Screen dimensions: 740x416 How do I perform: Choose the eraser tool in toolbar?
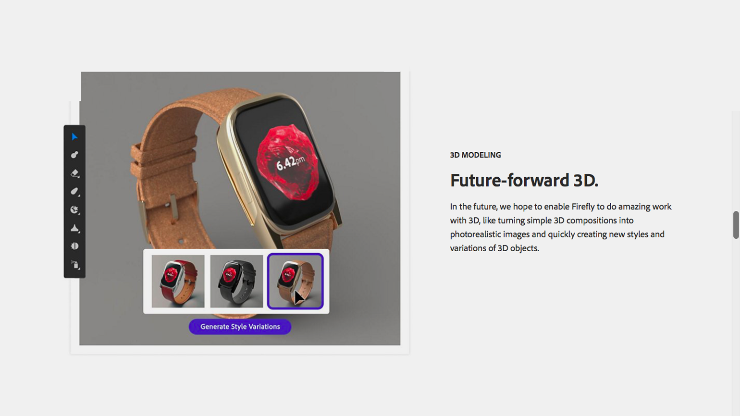(x=74, y=173)
